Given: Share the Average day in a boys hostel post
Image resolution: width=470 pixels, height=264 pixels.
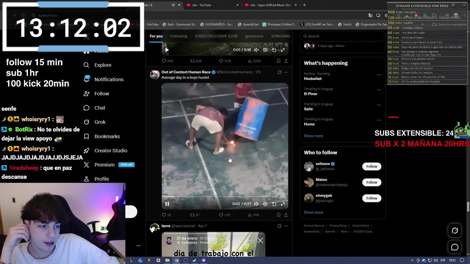Looking at the screenshot, I should (286, 215).
